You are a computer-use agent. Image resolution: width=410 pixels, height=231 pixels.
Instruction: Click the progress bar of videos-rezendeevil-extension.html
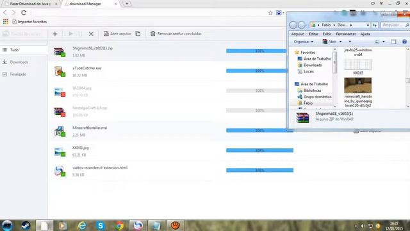tap(259, 170)
